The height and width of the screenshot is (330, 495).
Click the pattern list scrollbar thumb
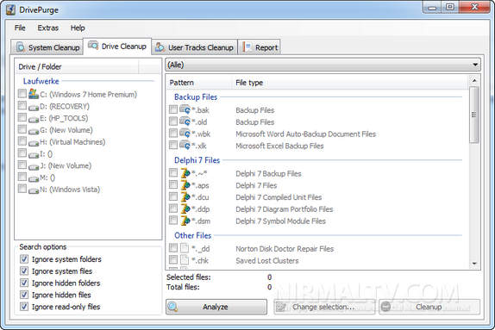(474, 115)
